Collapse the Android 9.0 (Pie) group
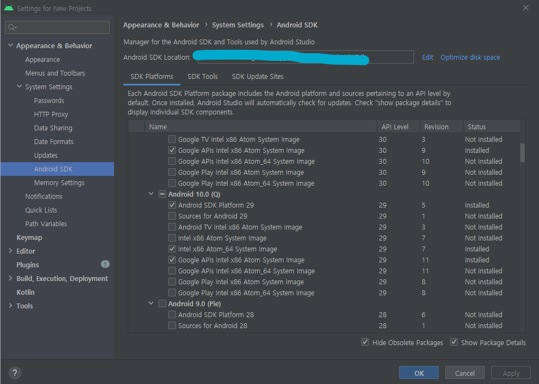Image resolution: width=539 pixels, height=384 pixels. (151, 303)
